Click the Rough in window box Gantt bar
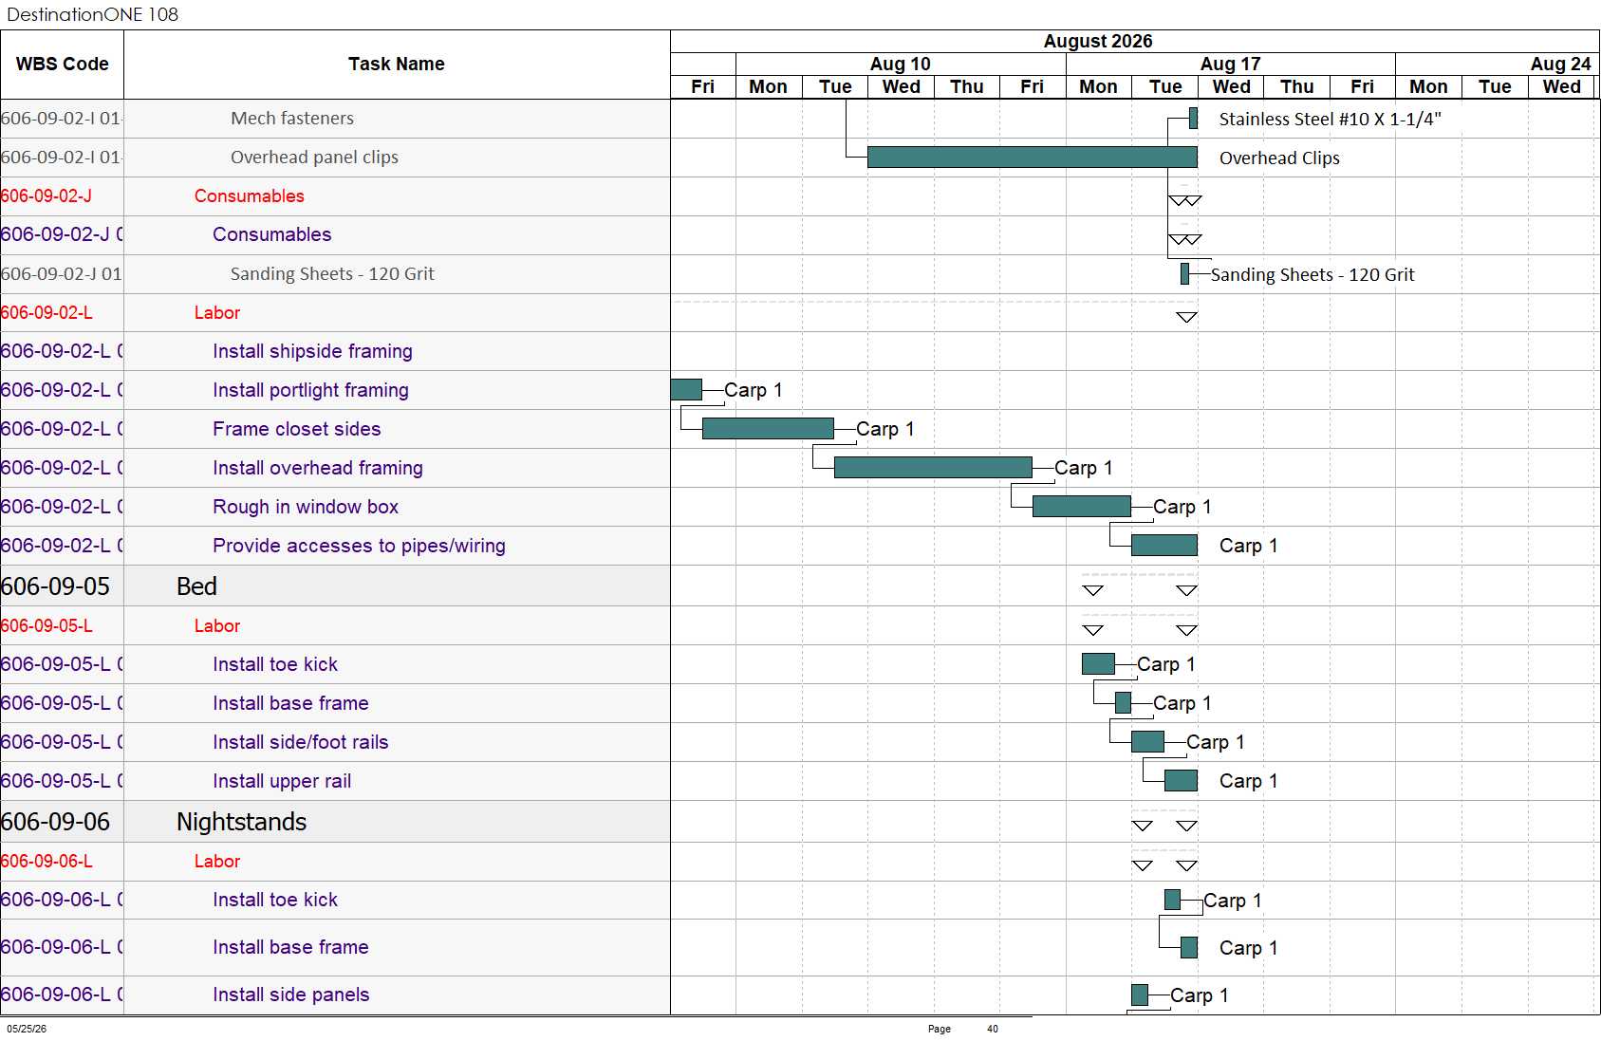The image size is (1601, 1041). tap(1082, 507)
